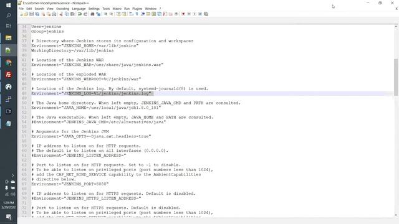The width and height of the screenshot is (399, 224).
Task: Click the Zoom Out toolbar icon
Action: tap(111, 14)
